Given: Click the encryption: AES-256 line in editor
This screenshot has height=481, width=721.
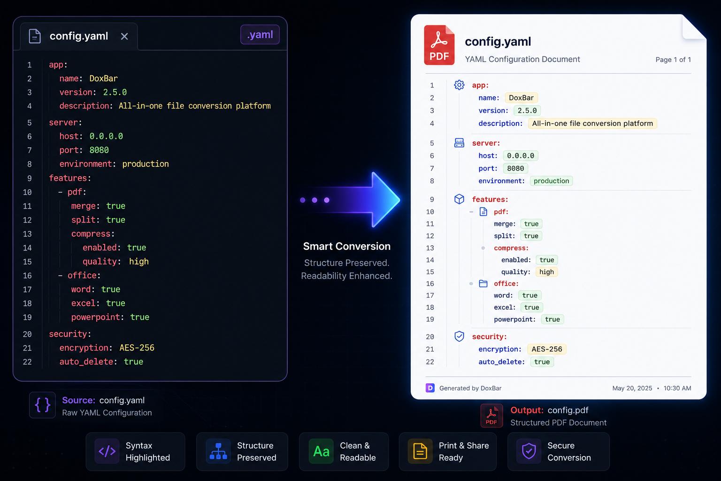Looking at the screenshot, I should [x=107, y=348].
